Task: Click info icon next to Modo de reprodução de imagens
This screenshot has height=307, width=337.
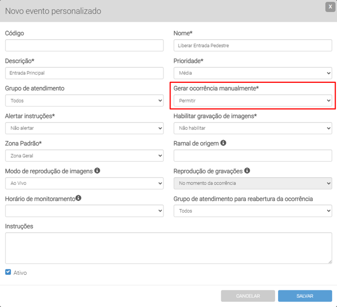Action: click(97, 171)
